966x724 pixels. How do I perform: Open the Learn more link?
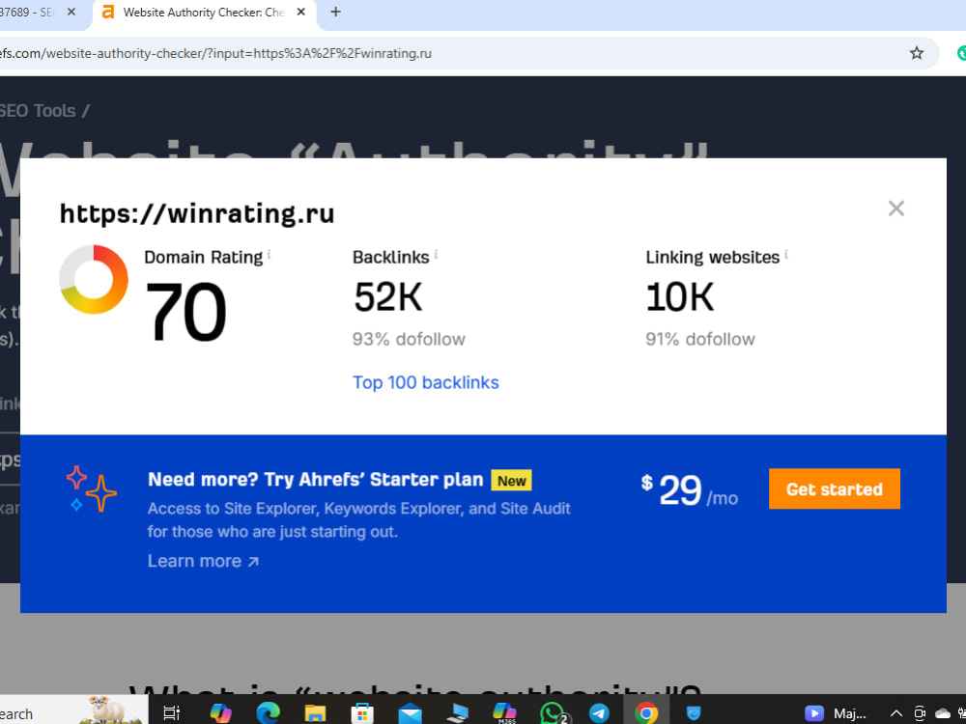pyautogui.click(x=203, y=561)
